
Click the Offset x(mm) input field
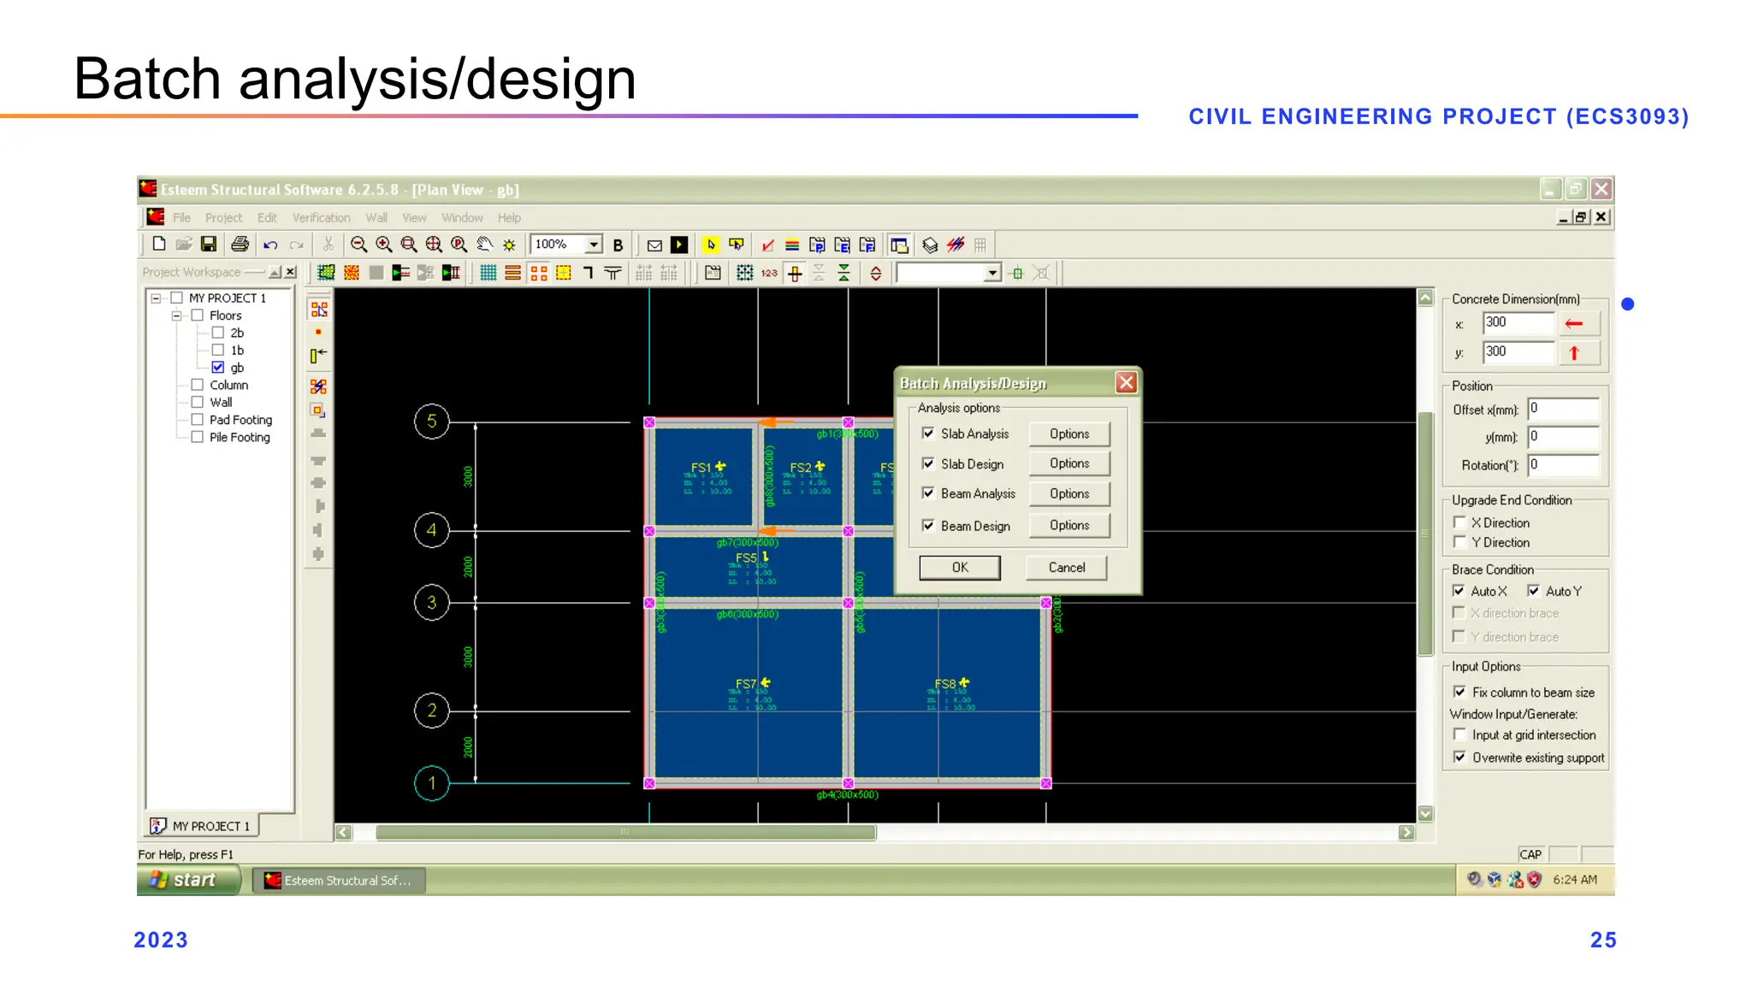[1563, 409]
